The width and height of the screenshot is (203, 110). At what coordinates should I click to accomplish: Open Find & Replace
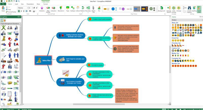click(x=189, y=9)
